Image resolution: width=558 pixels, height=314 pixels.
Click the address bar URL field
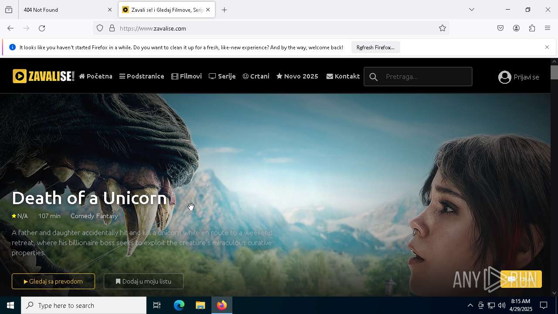point(270,28)
